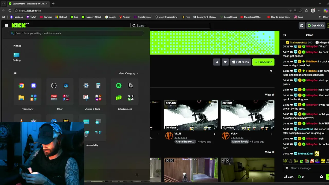Open Google Chrome from the Productivity group
Image resolution: width=329 pixels, height=185 pixels.
[x=21, y=86]
